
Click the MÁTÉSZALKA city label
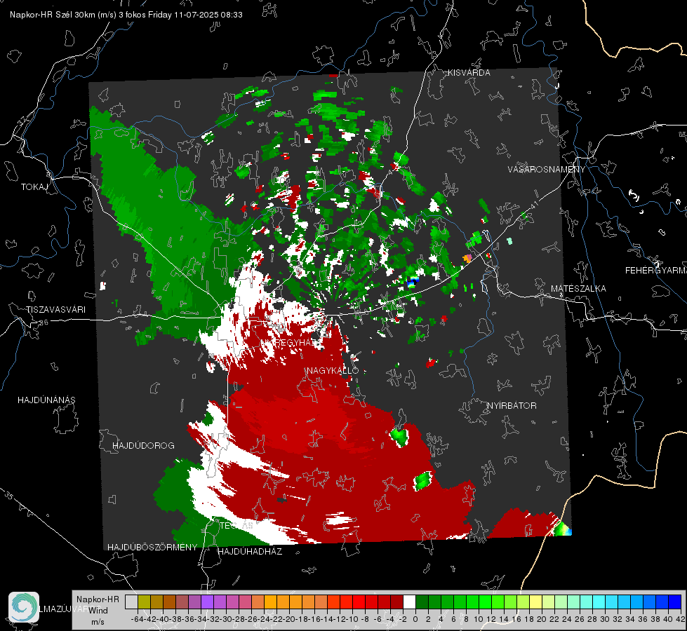pyautogui.click(x=578, y=289)
